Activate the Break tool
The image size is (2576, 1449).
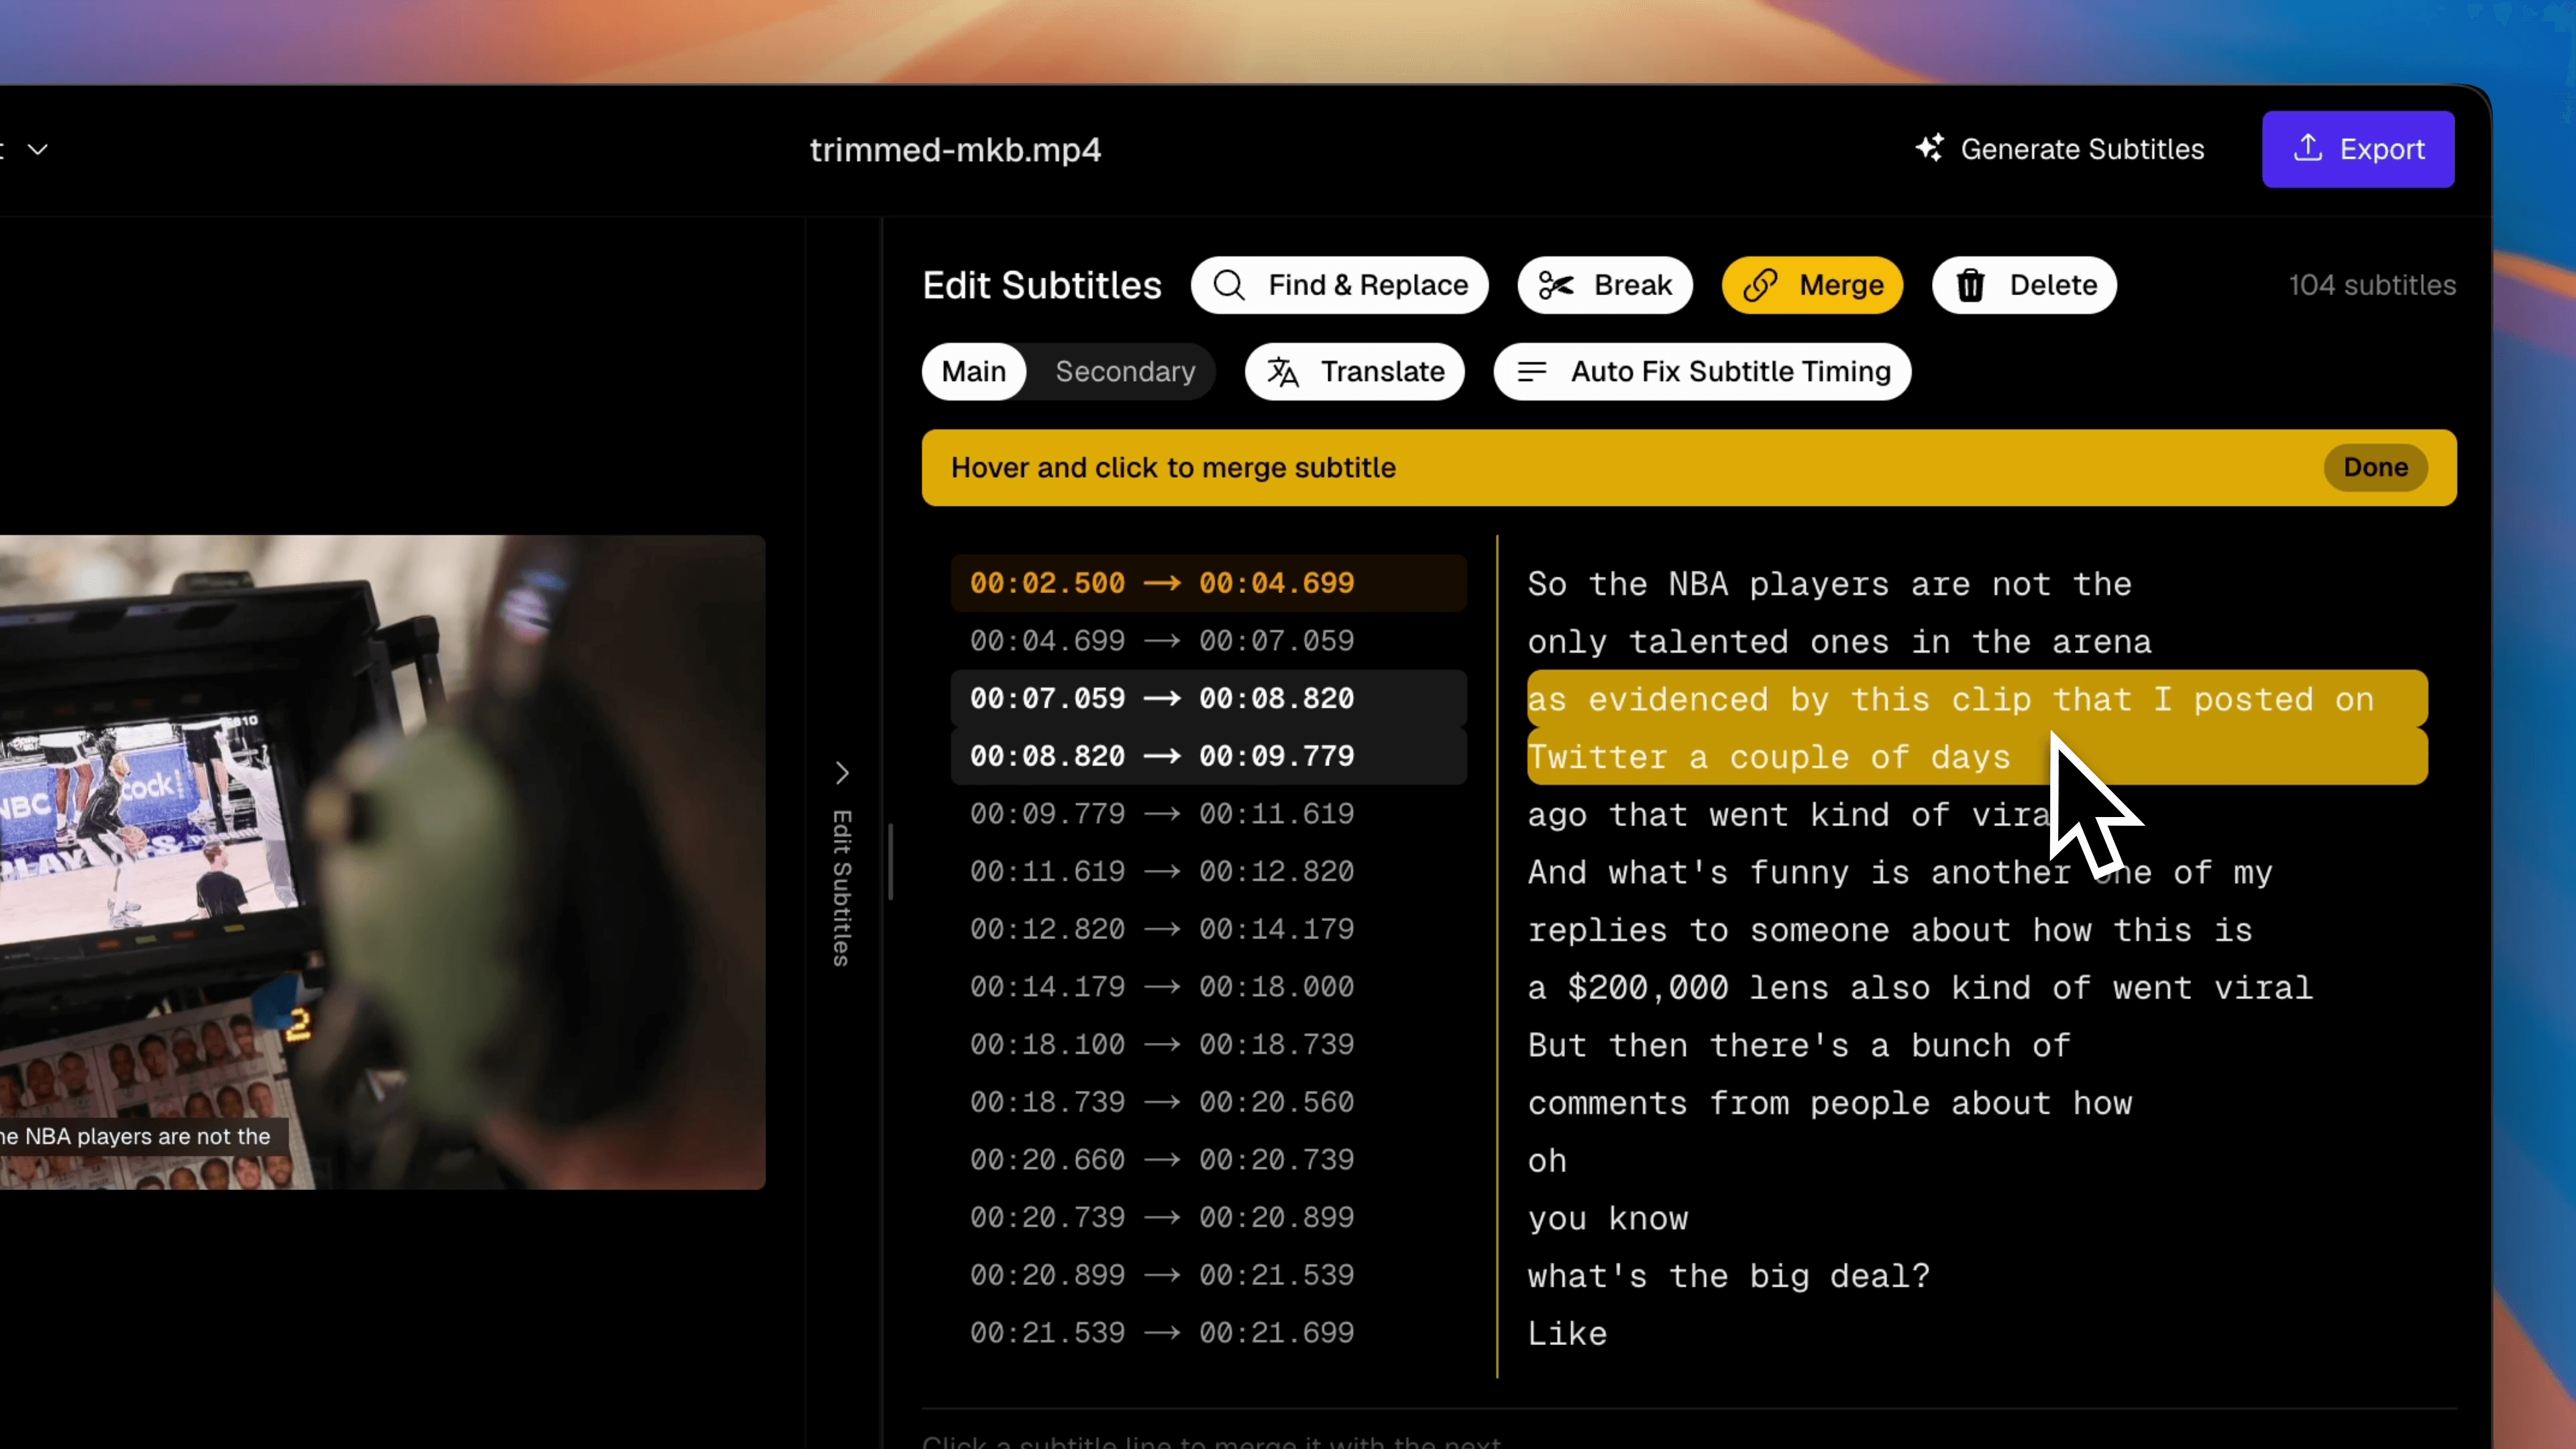[x=1604, y=285]
